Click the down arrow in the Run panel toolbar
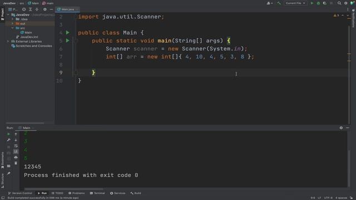This screenshot has height=200, width=356. tap(16, 140)
